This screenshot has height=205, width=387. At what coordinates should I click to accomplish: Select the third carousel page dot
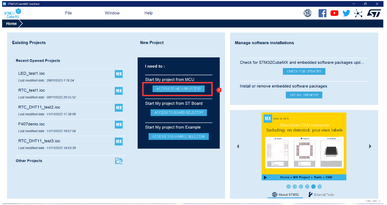click(x=301, y=186)
